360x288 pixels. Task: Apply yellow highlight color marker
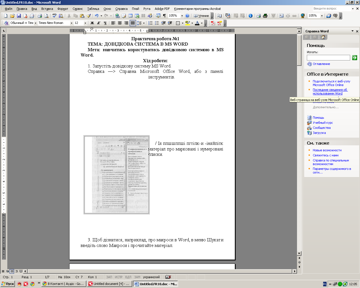[x=188, y=23]
